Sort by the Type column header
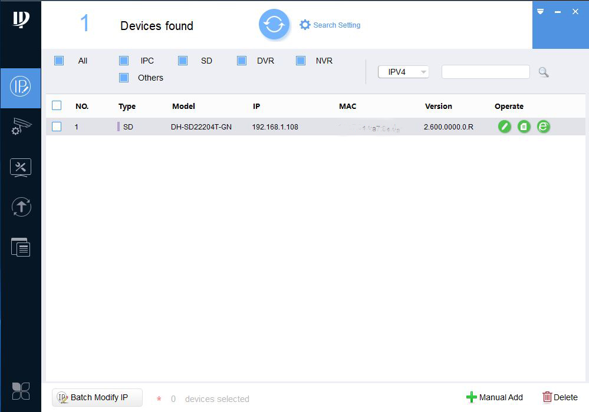 (x=127, y=107)
